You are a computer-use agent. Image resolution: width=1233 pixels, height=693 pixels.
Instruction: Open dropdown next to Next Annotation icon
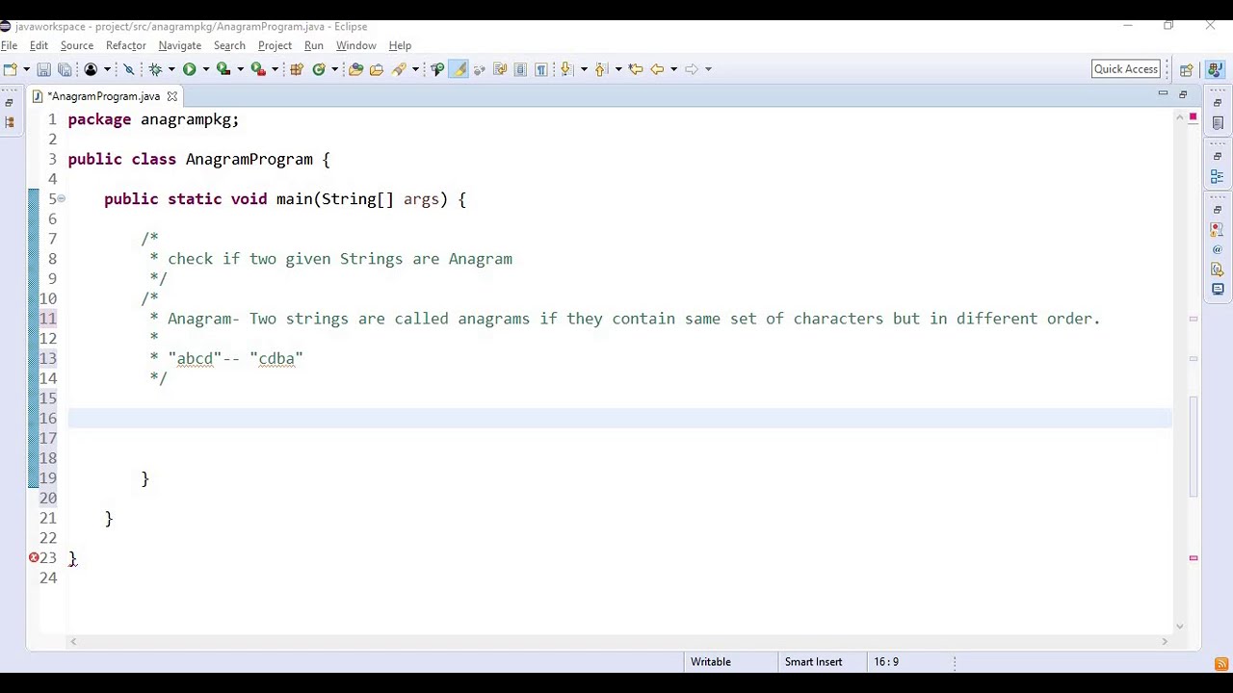(x=584, y=69)
